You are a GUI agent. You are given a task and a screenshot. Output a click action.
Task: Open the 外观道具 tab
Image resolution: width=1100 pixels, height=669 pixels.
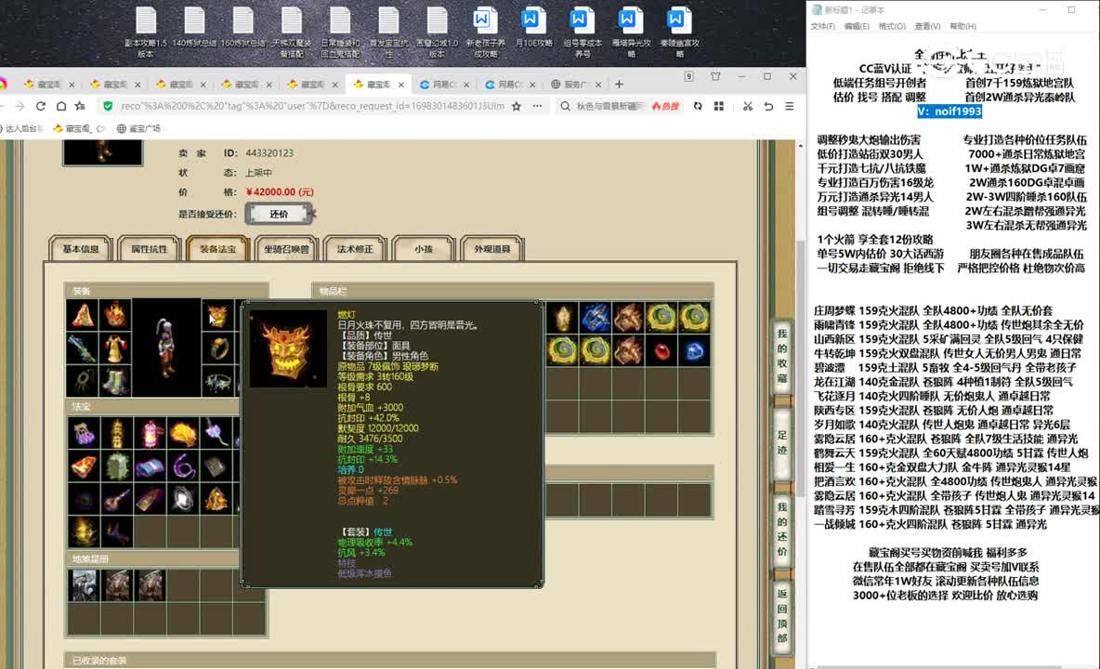491,249
